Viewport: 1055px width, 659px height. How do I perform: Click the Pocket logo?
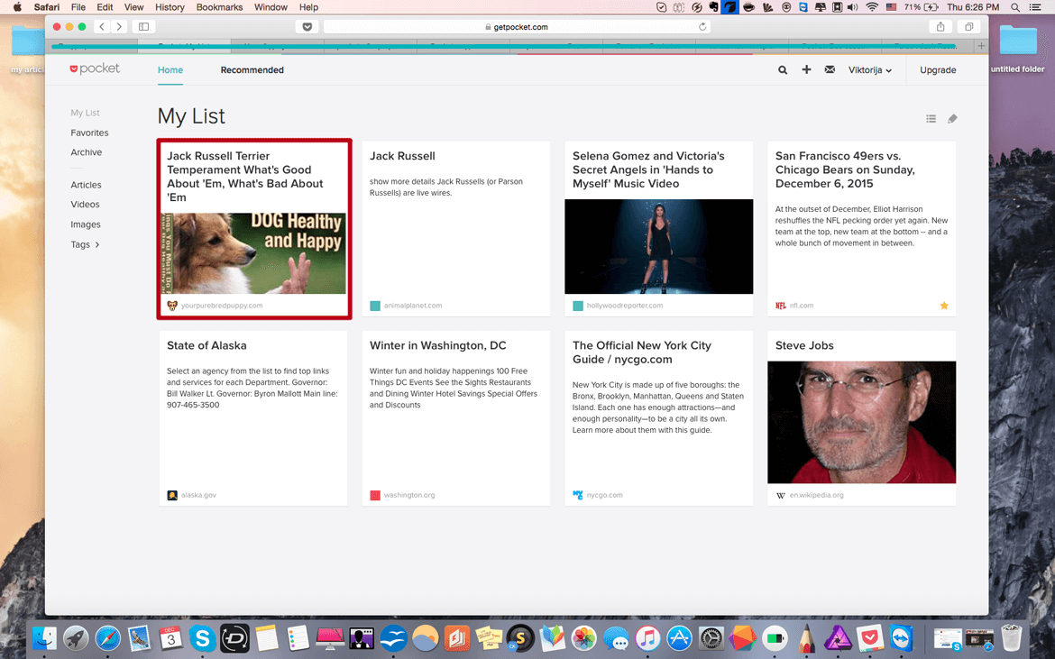pos(95,69)
